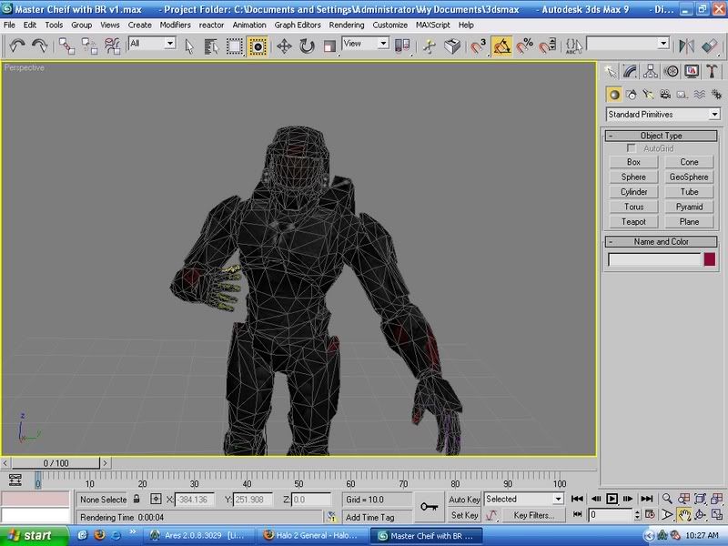Collapse the Name and Color rollout
Viewport: 728px width, 546px height.
tap(662, 241)
